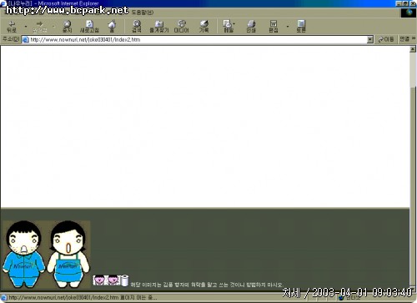Click the Korean notice text beside the images
Screen dimensions: 417x303
[207, 285]
